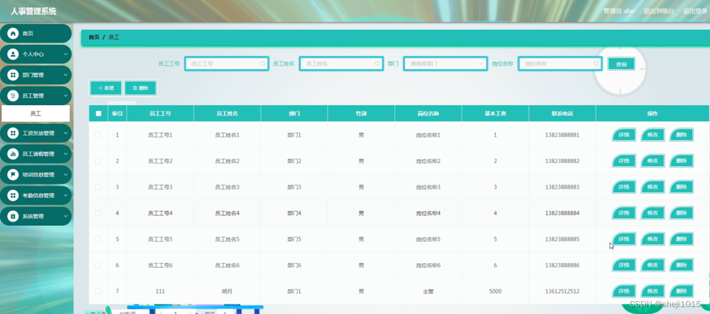
Task: Check the checkbox for row 4
Action: pyautogui.click(x=98, y=213)
